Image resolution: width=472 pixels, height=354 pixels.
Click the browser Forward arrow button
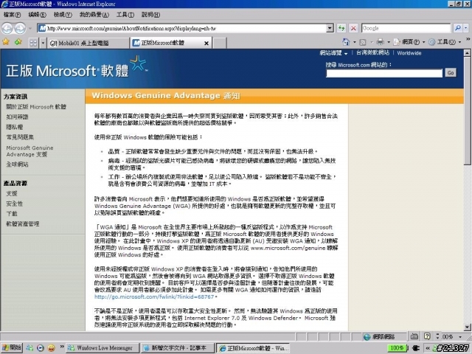coord(20,28)
